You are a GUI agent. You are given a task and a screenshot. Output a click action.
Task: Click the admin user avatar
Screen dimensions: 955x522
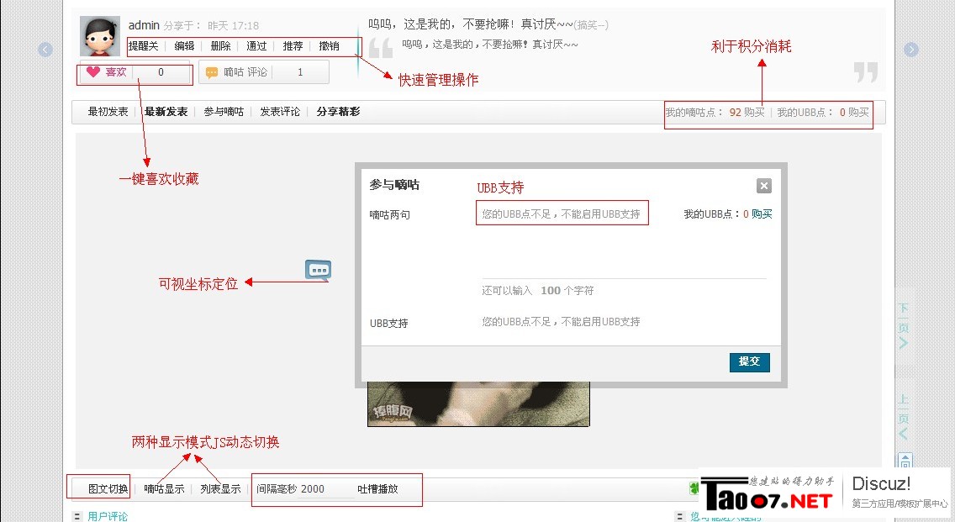(100, 36)
